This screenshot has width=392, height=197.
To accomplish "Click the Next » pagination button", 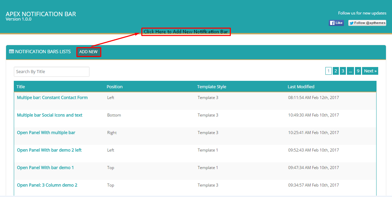I will click(370, 71).
